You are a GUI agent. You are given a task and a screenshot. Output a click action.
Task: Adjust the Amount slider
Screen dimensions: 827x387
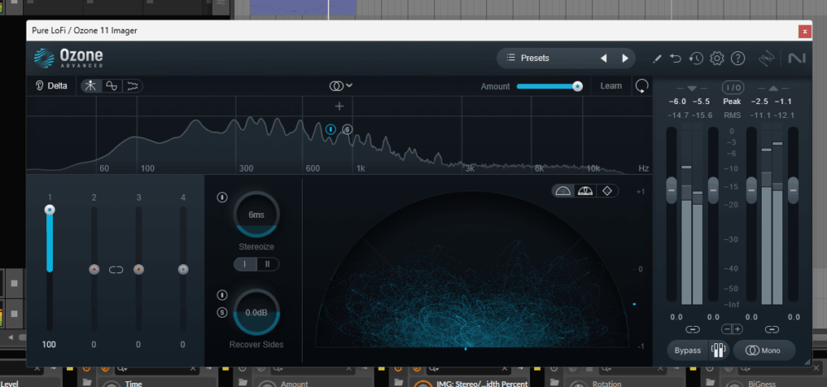tap(549, 87)
